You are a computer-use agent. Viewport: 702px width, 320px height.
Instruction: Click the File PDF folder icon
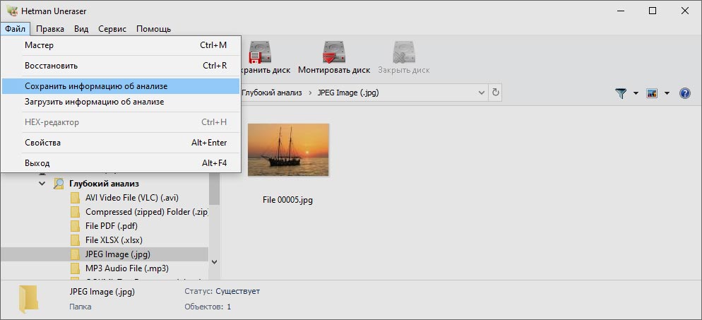click(75, 225)
